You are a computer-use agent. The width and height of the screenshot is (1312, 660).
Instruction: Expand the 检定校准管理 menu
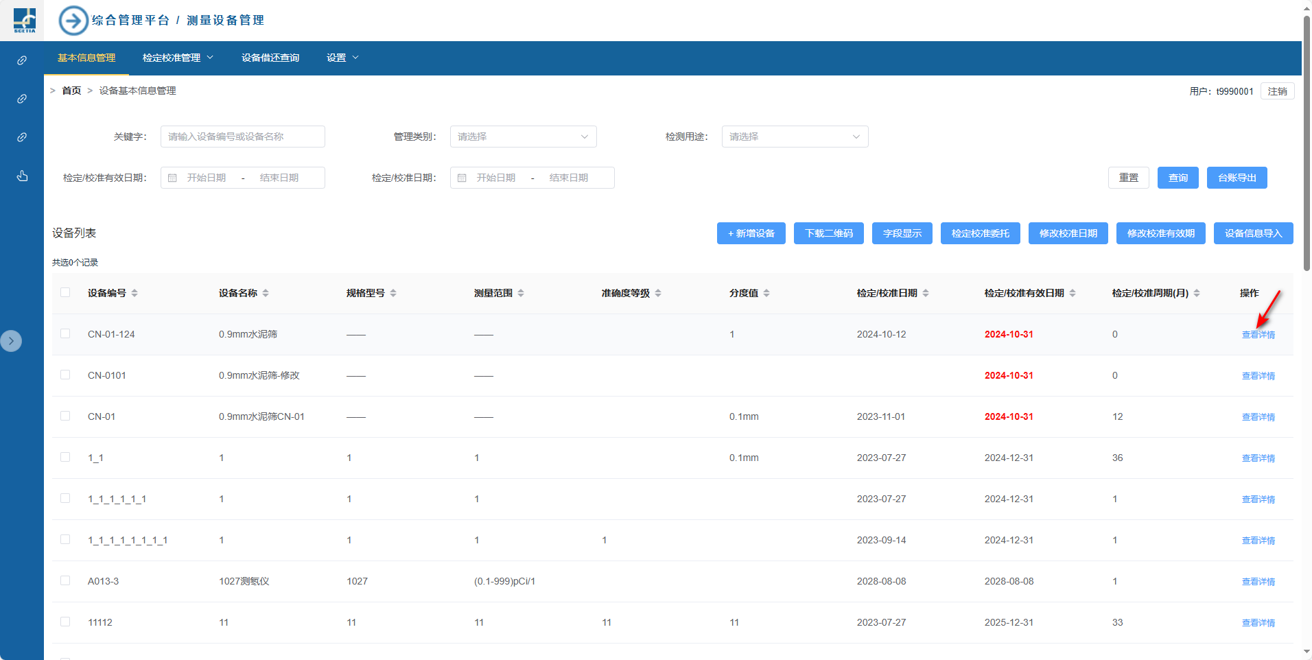(x=178, y=58)
